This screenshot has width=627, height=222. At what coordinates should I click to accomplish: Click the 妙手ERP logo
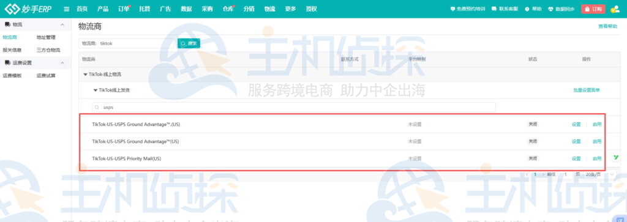(x=28, y=9)
